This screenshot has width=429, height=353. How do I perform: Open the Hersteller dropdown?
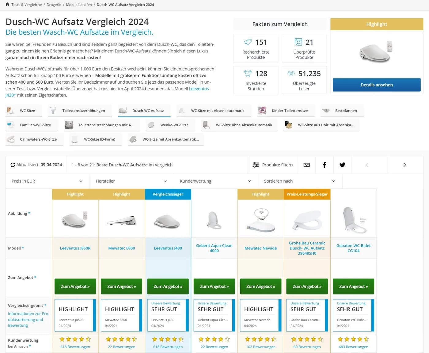click(x=131, y=181)
